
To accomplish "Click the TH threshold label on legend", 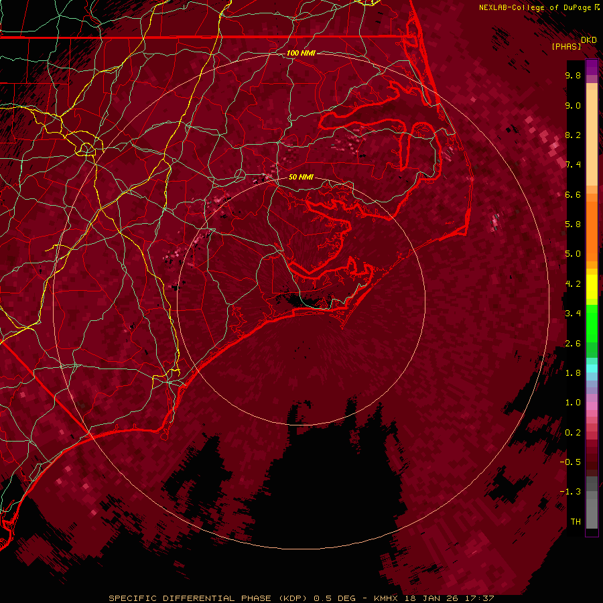I will [x=576, y=522].
